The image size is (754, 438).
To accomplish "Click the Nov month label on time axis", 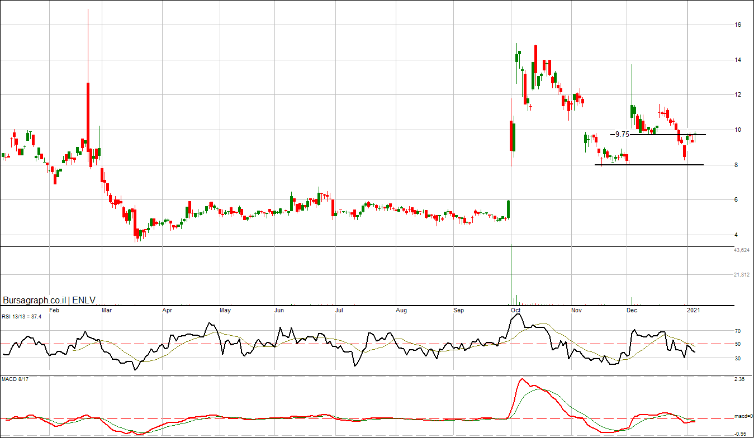I will [x=577, y=309].
